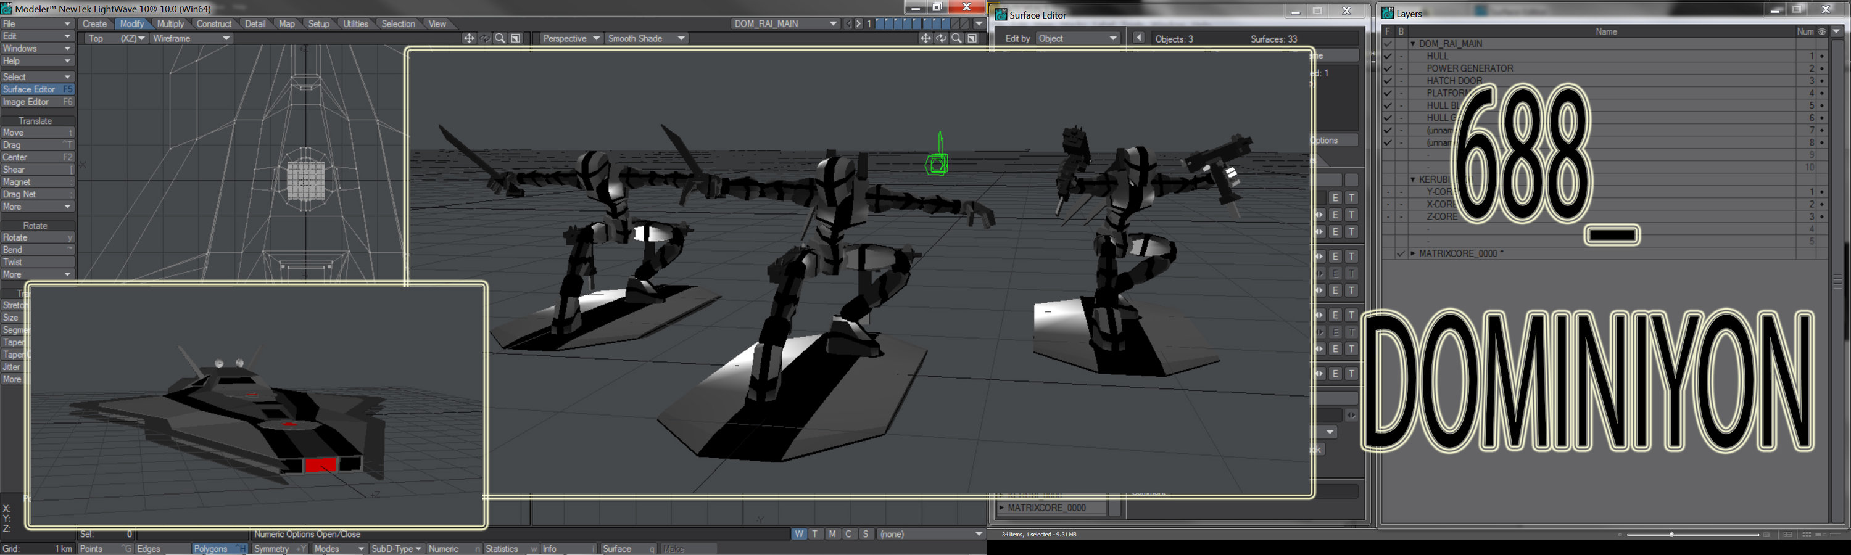Select the Rotate tool
Image resolution: width=1851 pixels, height=555 pixels.
38,237
